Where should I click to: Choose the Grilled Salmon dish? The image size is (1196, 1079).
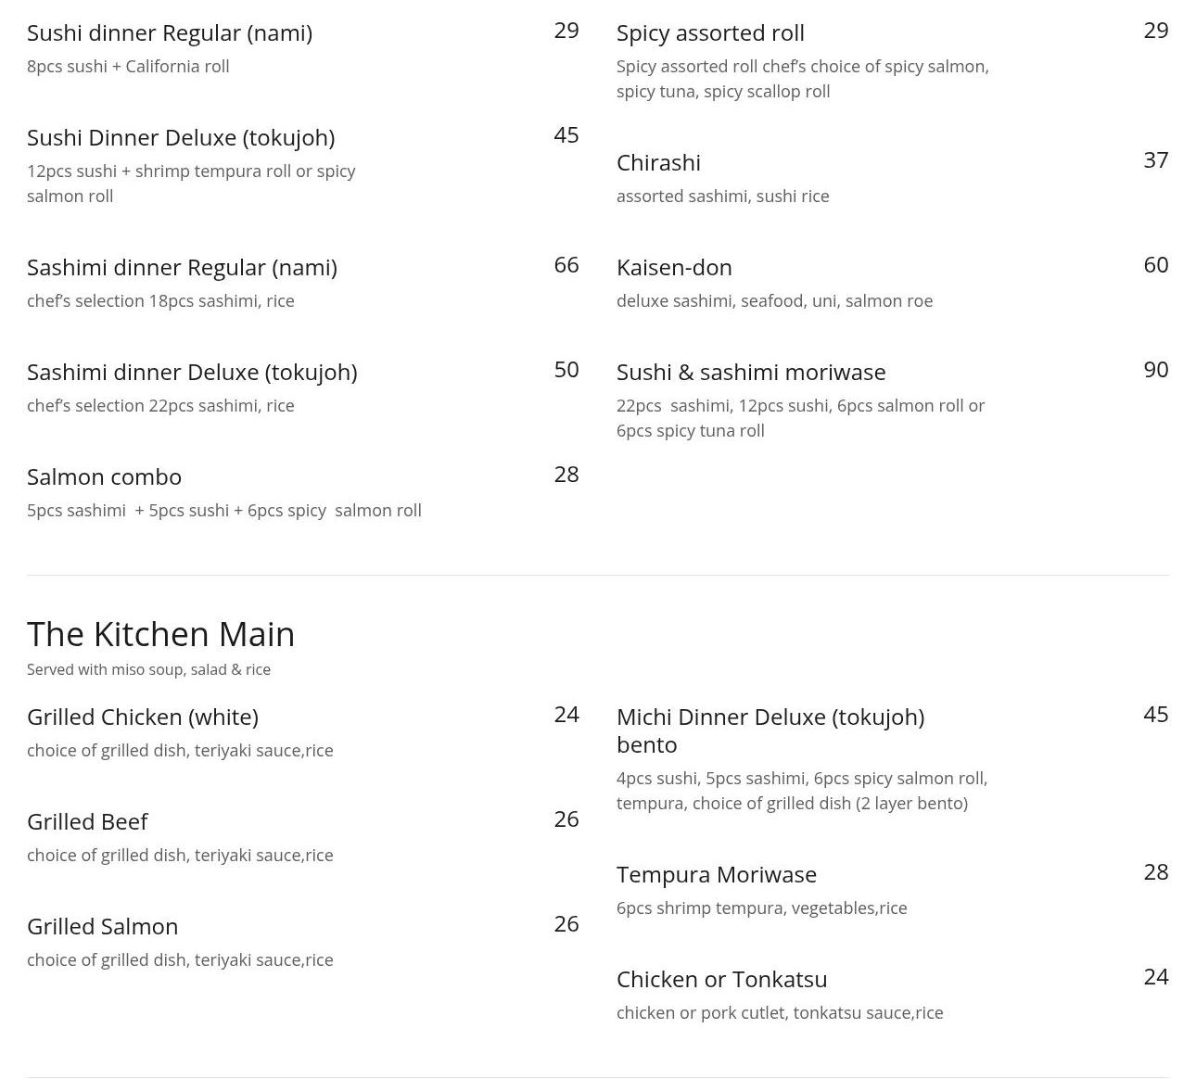tap(102, 927)
